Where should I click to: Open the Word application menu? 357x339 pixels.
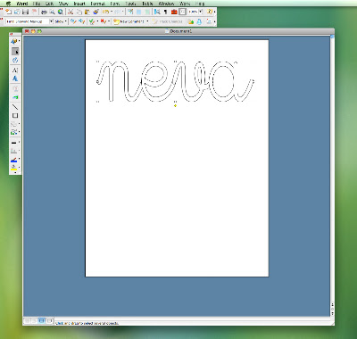pos(22,4)
